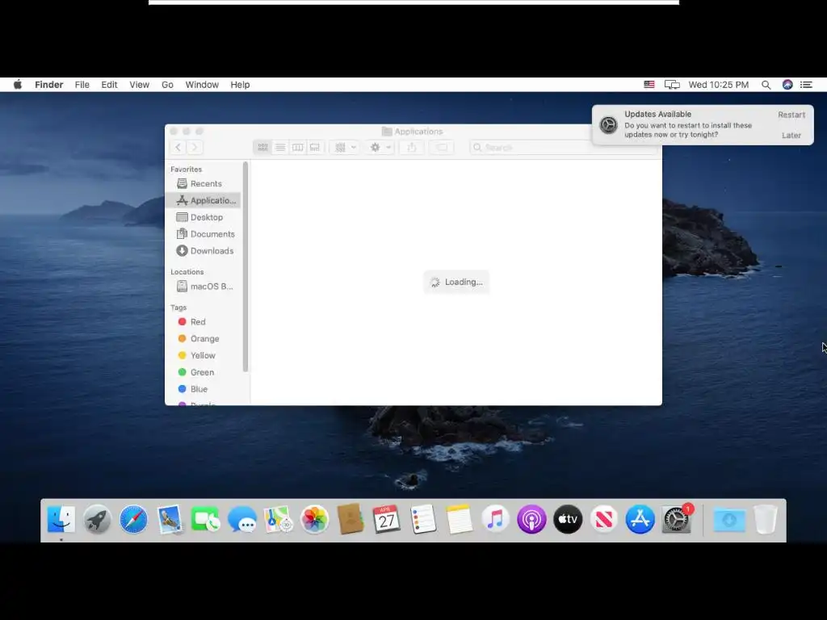
Task: Switch Finder to icon view
Action: coord(262,147)
